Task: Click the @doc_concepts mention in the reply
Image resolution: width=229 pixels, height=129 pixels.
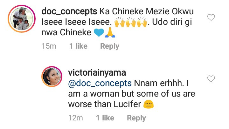Action: (x=100, y=84)
